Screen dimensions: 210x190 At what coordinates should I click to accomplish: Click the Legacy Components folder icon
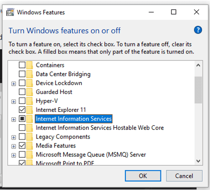pyautogui.click(x=29, y=137)
